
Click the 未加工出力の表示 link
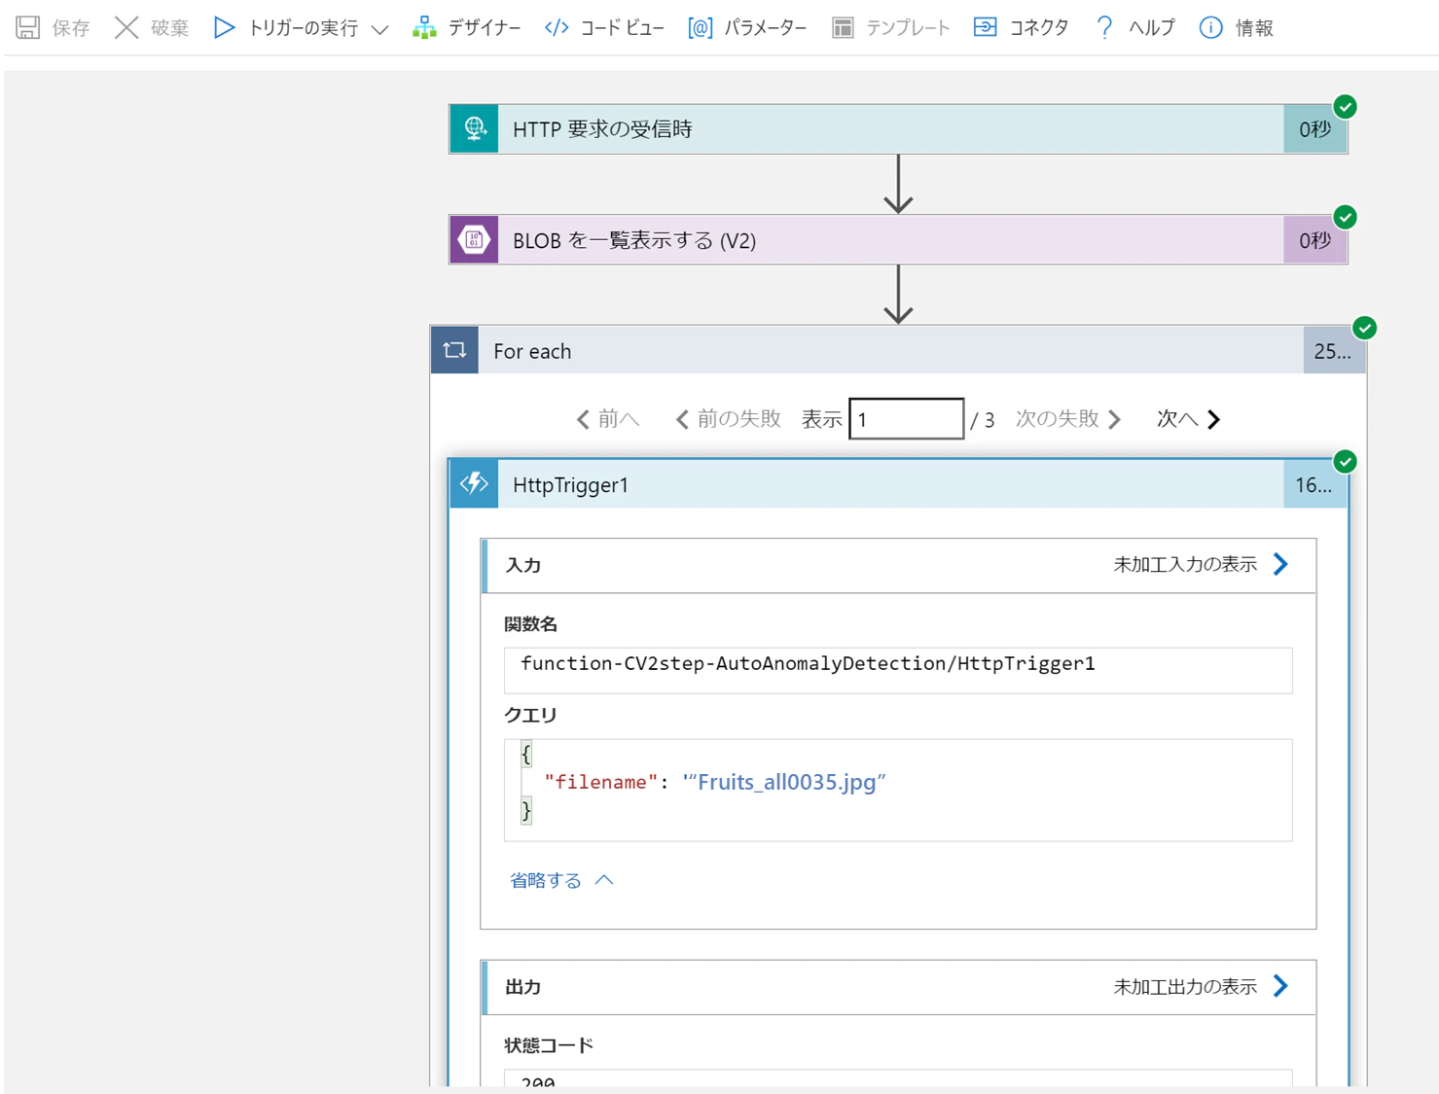click(x=1202, y=986)
